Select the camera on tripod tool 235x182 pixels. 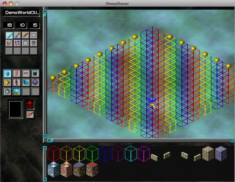33,43
